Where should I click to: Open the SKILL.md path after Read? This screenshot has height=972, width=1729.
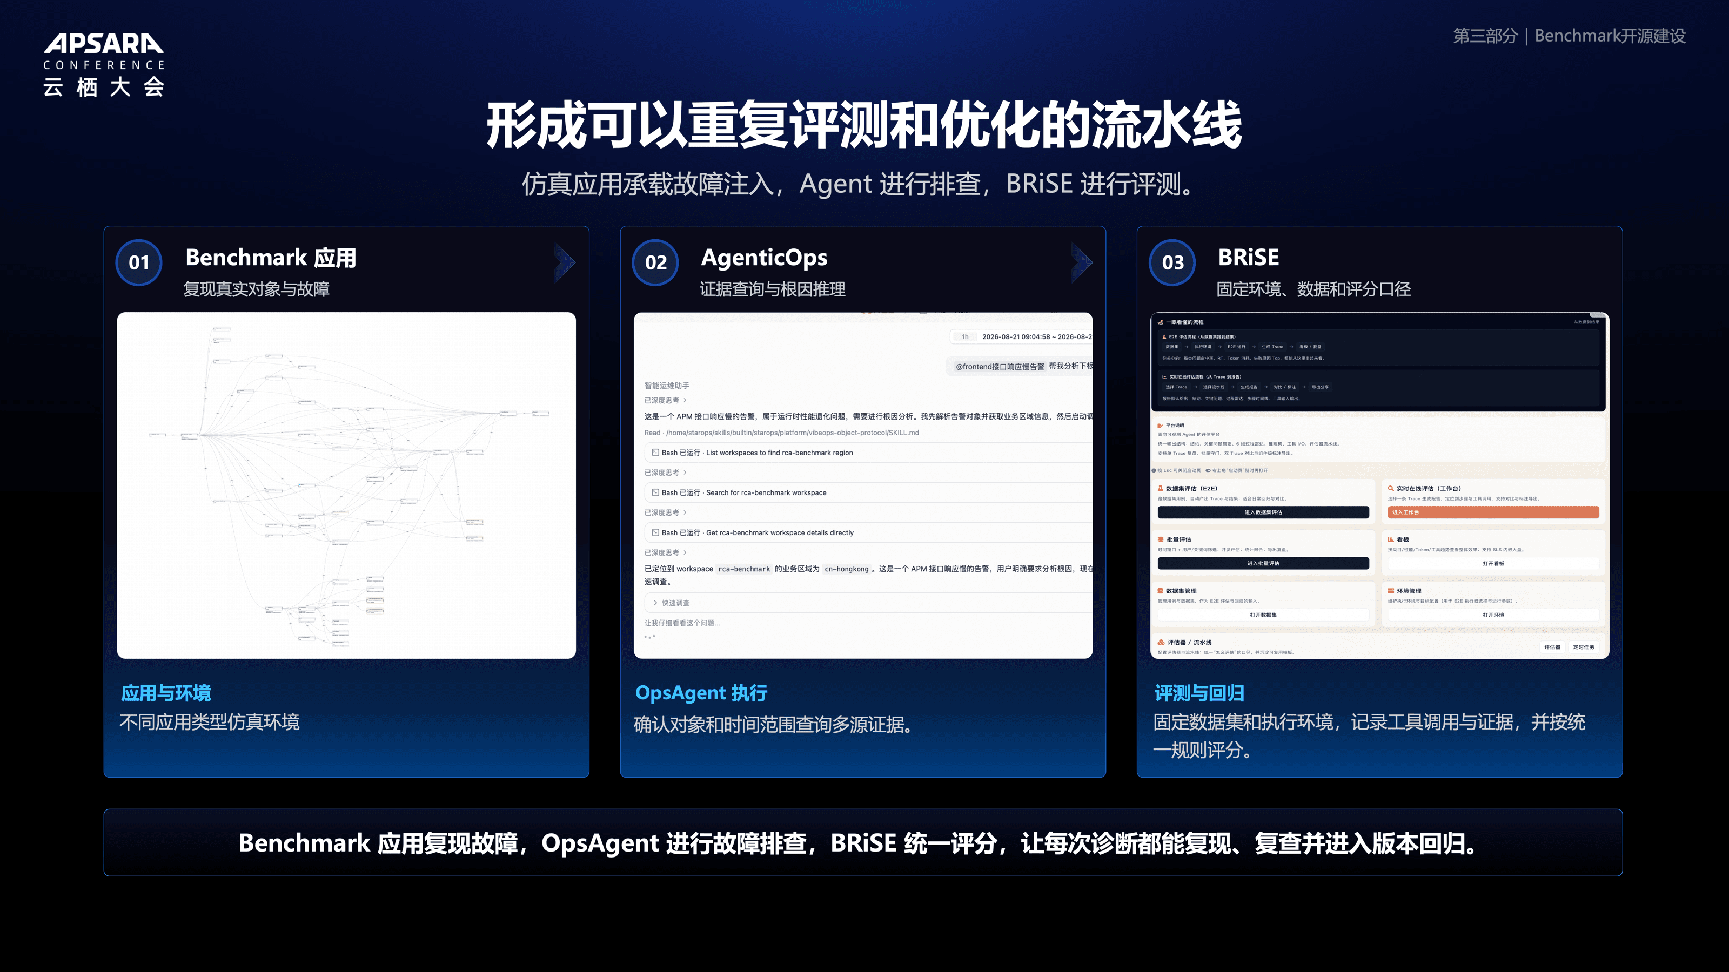[792, 433]
